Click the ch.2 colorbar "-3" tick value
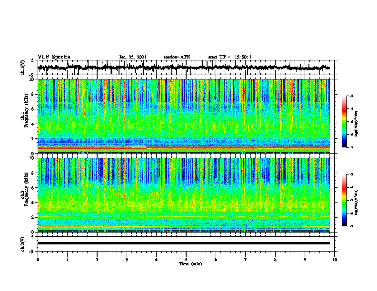 click(351, 175)
